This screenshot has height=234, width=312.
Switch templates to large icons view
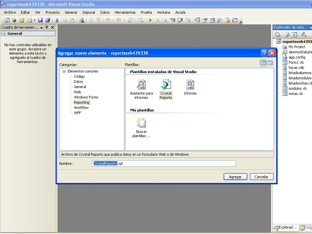pyautogui.click(x=263, y=63)
